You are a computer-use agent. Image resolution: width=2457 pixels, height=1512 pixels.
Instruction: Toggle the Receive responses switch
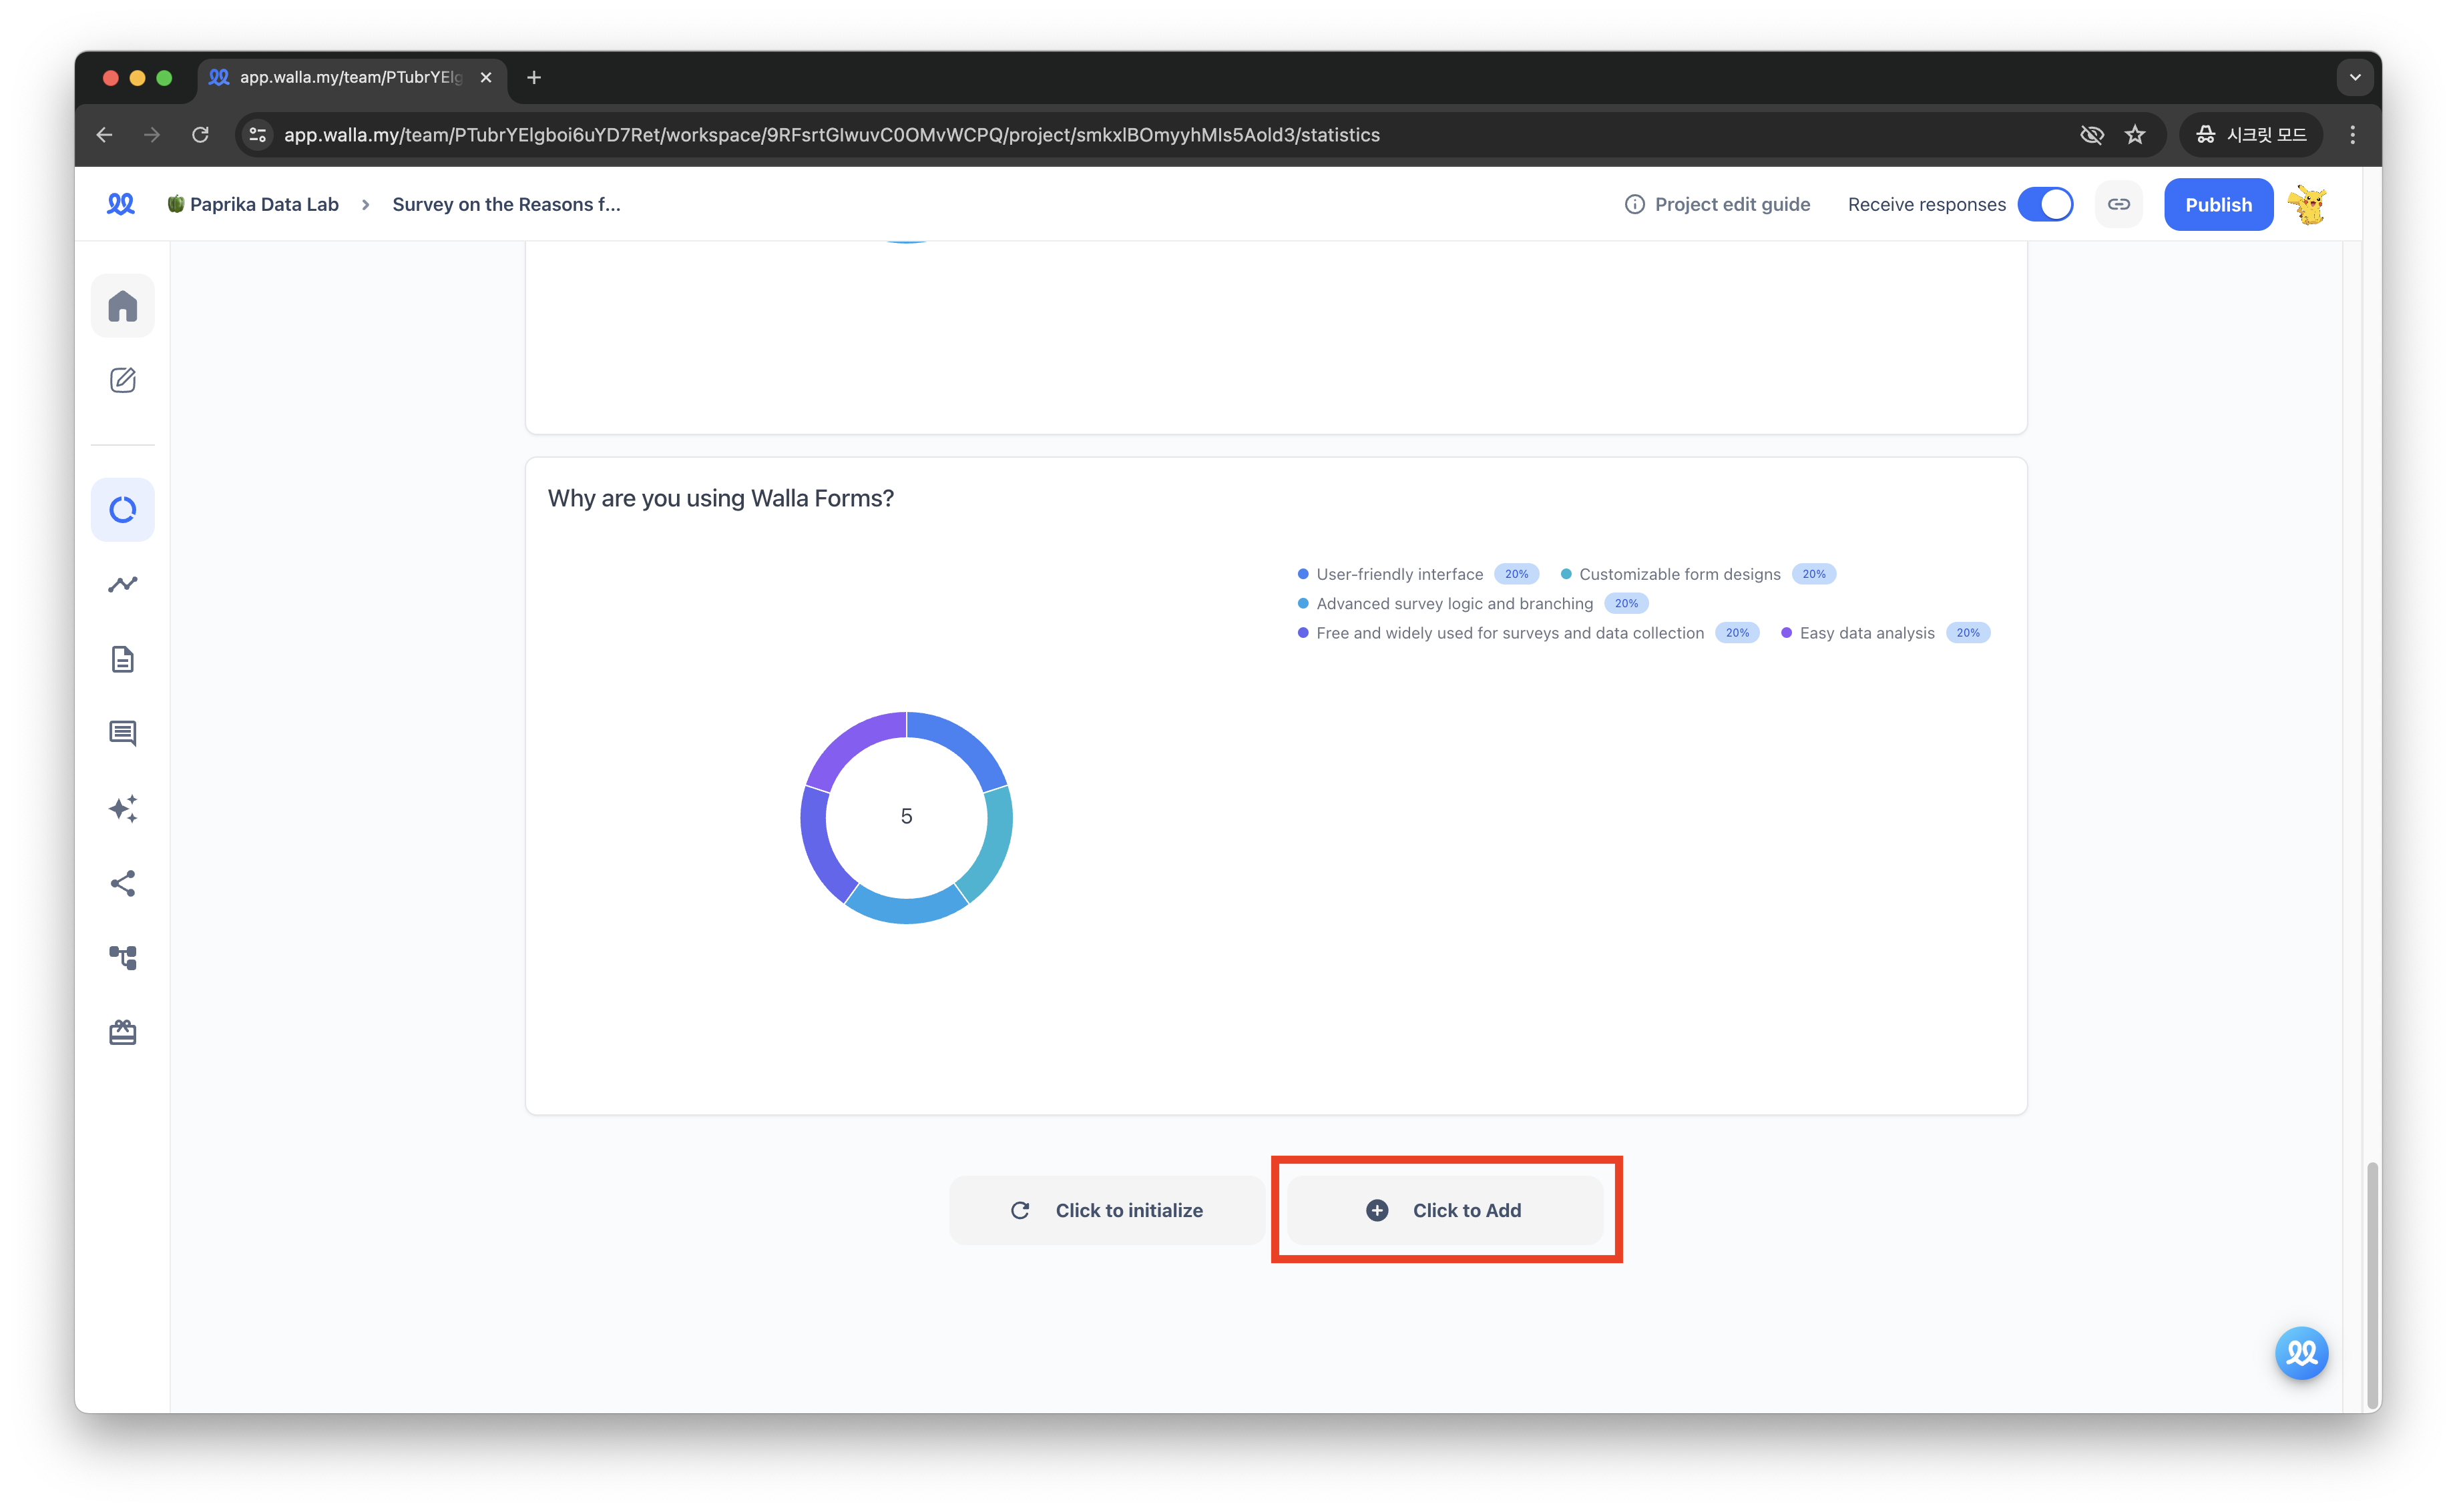(2044, 204)
